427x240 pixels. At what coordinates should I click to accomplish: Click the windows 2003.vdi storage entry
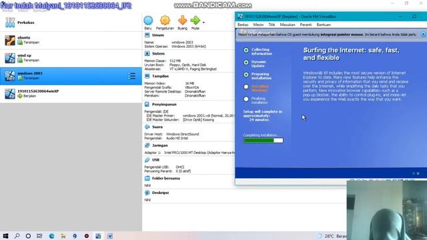click(x=208, y=115)
